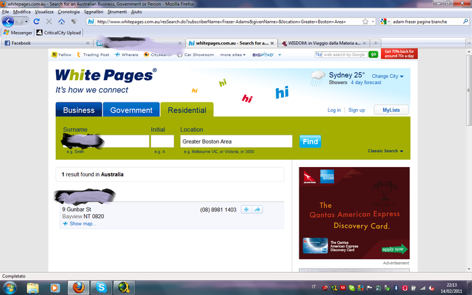Open the Modifica menu
This screenshot has width=472, height=295.
(22, 11)
